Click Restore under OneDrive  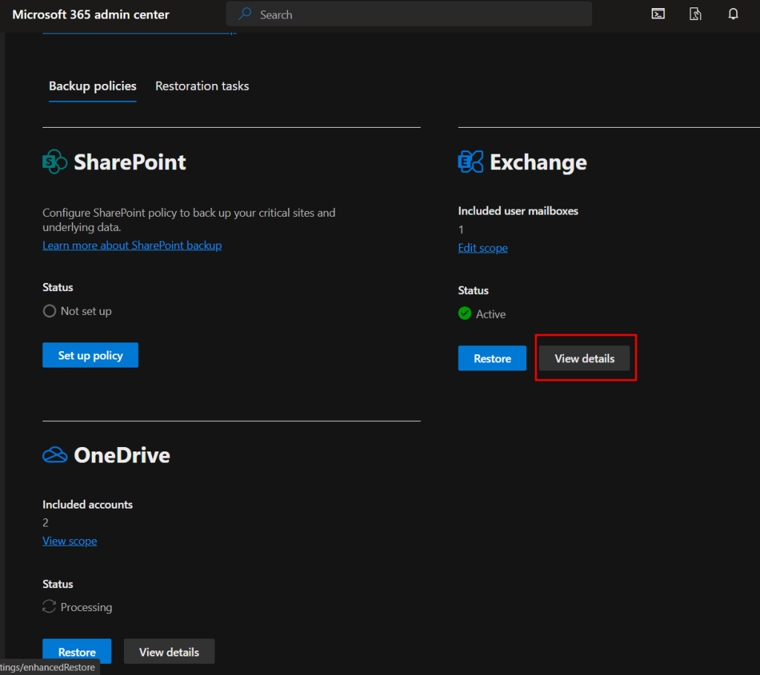pyautogui.click(x=76, y=651)
